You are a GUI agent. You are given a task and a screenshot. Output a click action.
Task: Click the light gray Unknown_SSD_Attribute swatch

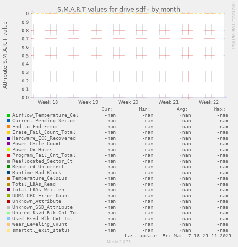8,207
